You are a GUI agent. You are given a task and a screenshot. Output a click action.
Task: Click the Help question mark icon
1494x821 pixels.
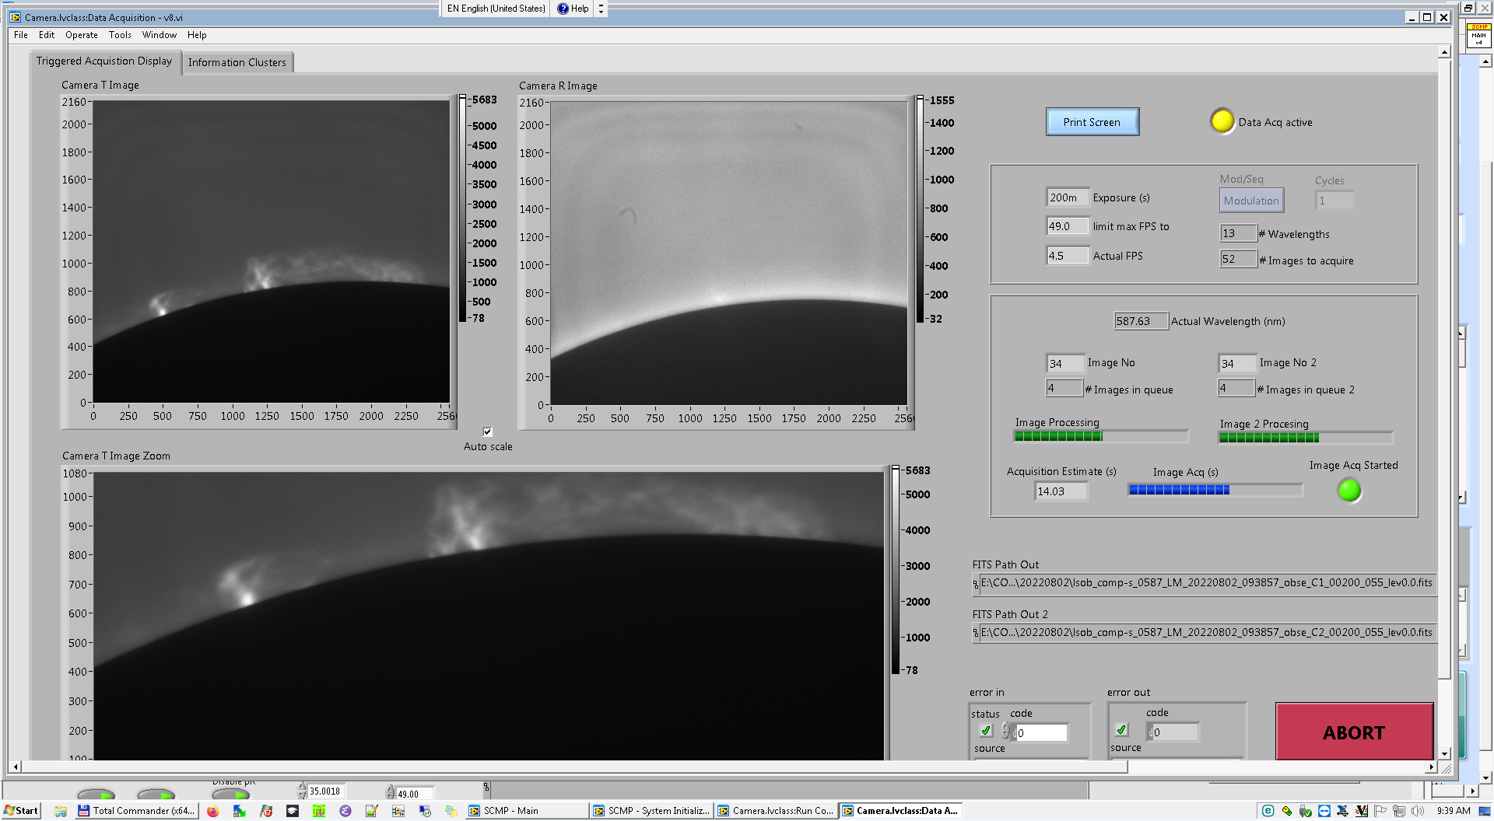pyautogui.click(x=563, y=9)
